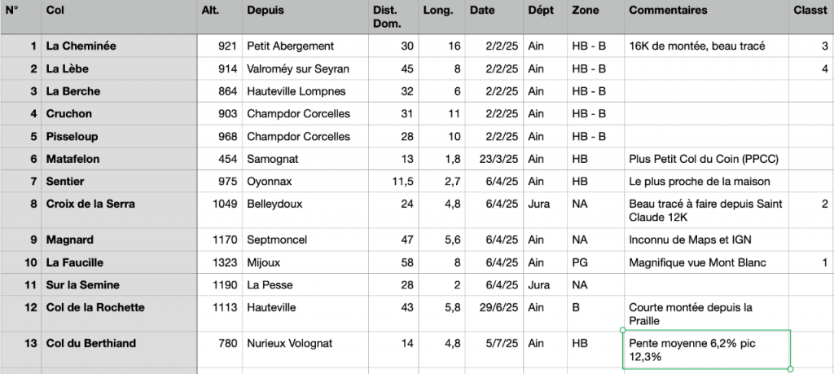Select the cell with Petit Abergement
This screenshot has height=374, width=834.
click(x=305, y=46)
